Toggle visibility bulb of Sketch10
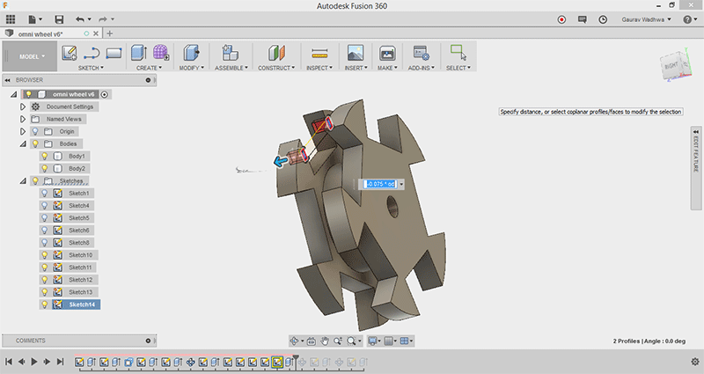This screenshot has height=374, width=704. [45, 255]
